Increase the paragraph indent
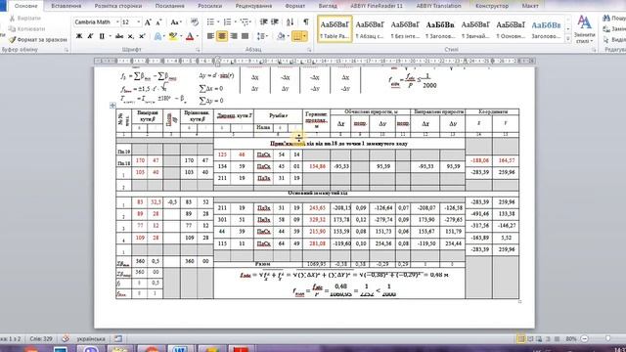This screenshot has width=626, height=352. click(x=275, y=22)
